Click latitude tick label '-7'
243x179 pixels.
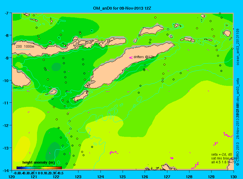point(6,13)
